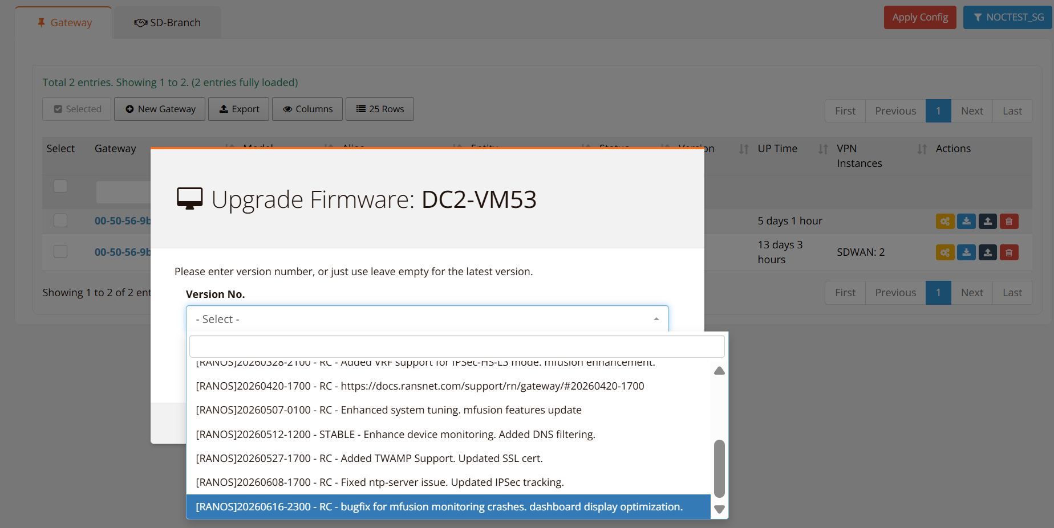The height and width of the screenshot is (528, 1054).
Task: Open second 00-50-56-9b gateway link
Action: [123, 252]
